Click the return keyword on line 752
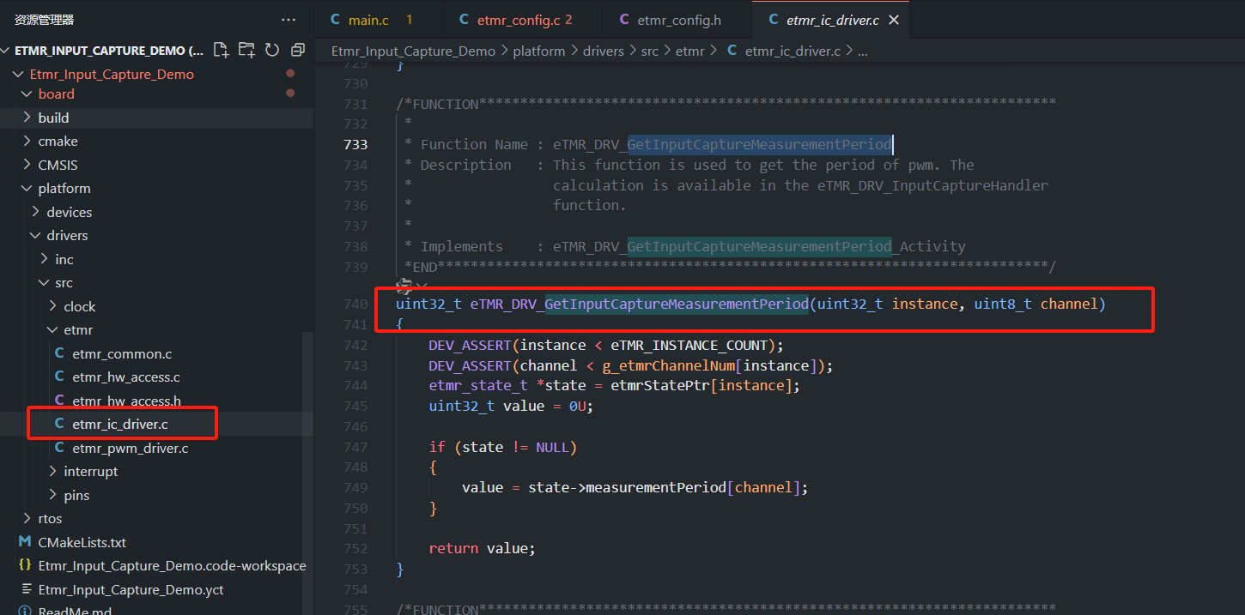The width and height of the screenshot is (1245, 615). [x=453, y=548]
